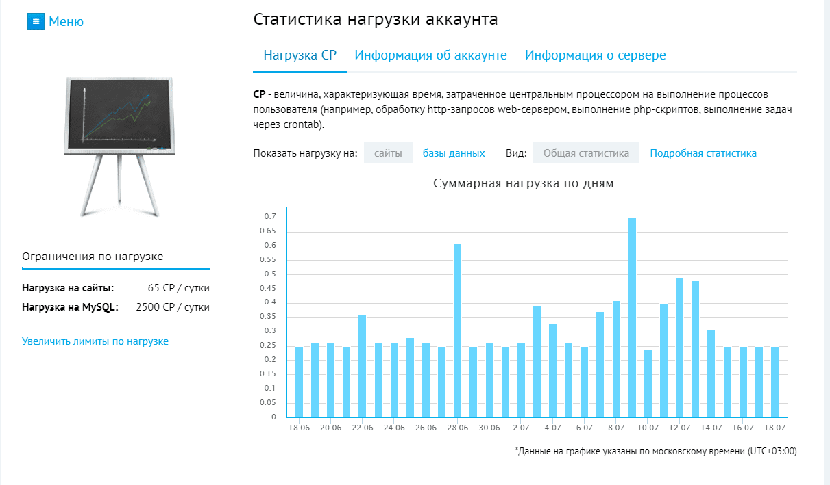
Task: Open the Информация об аккаунте tab
Action: pyautogui.click(x=430, y=55)
